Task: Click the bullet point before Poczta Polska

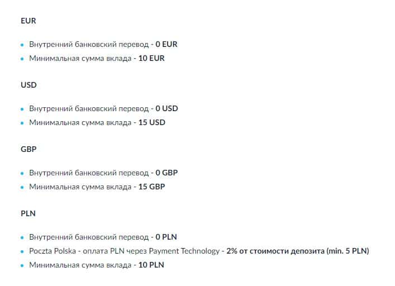Action: (22, 251)
